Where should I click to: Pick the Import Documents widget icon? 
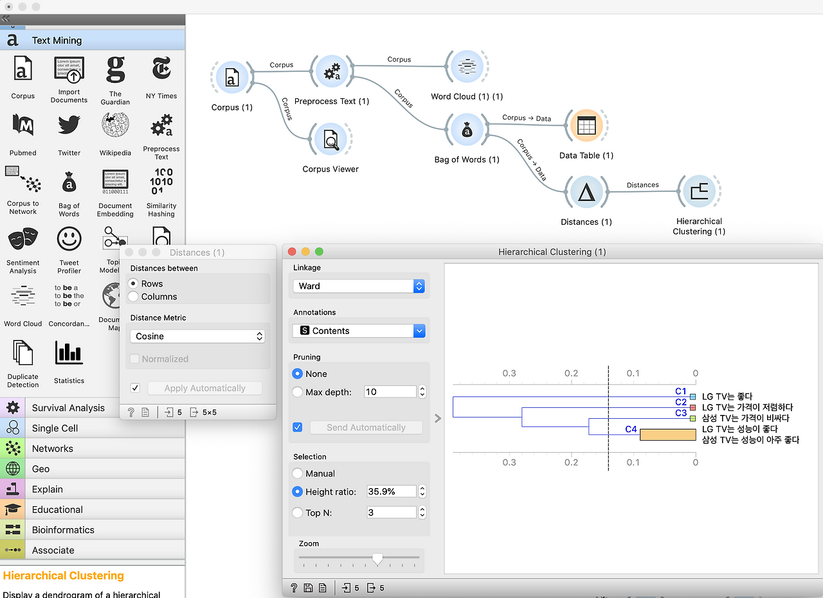(69, 69)
